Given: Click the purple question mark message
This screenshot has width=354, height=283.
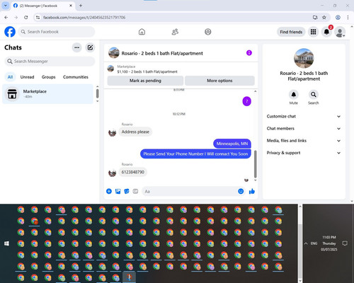Looking at the screenshot, I should tap(246, 101).
